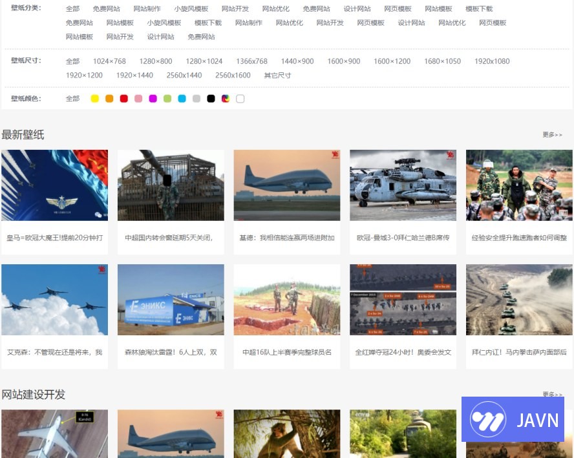Select the multicolor rainbow color swatch

pos(226,98)
